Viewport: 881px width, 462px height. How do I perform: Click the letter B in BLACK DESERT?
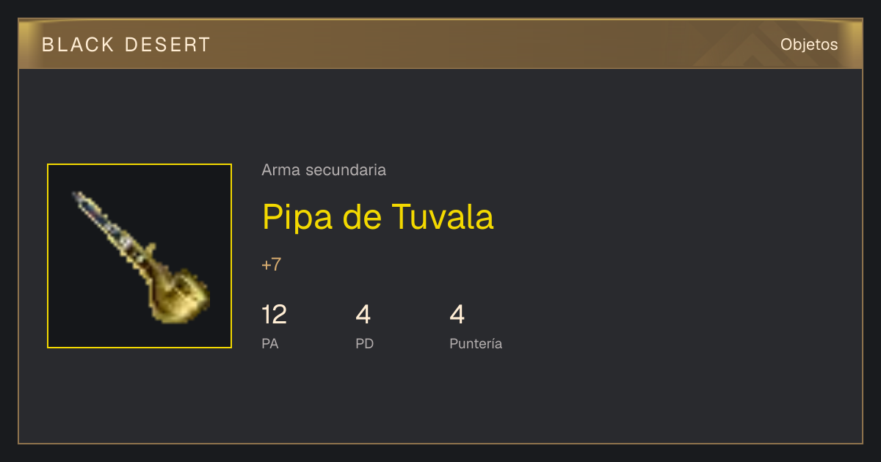point(48,45)
